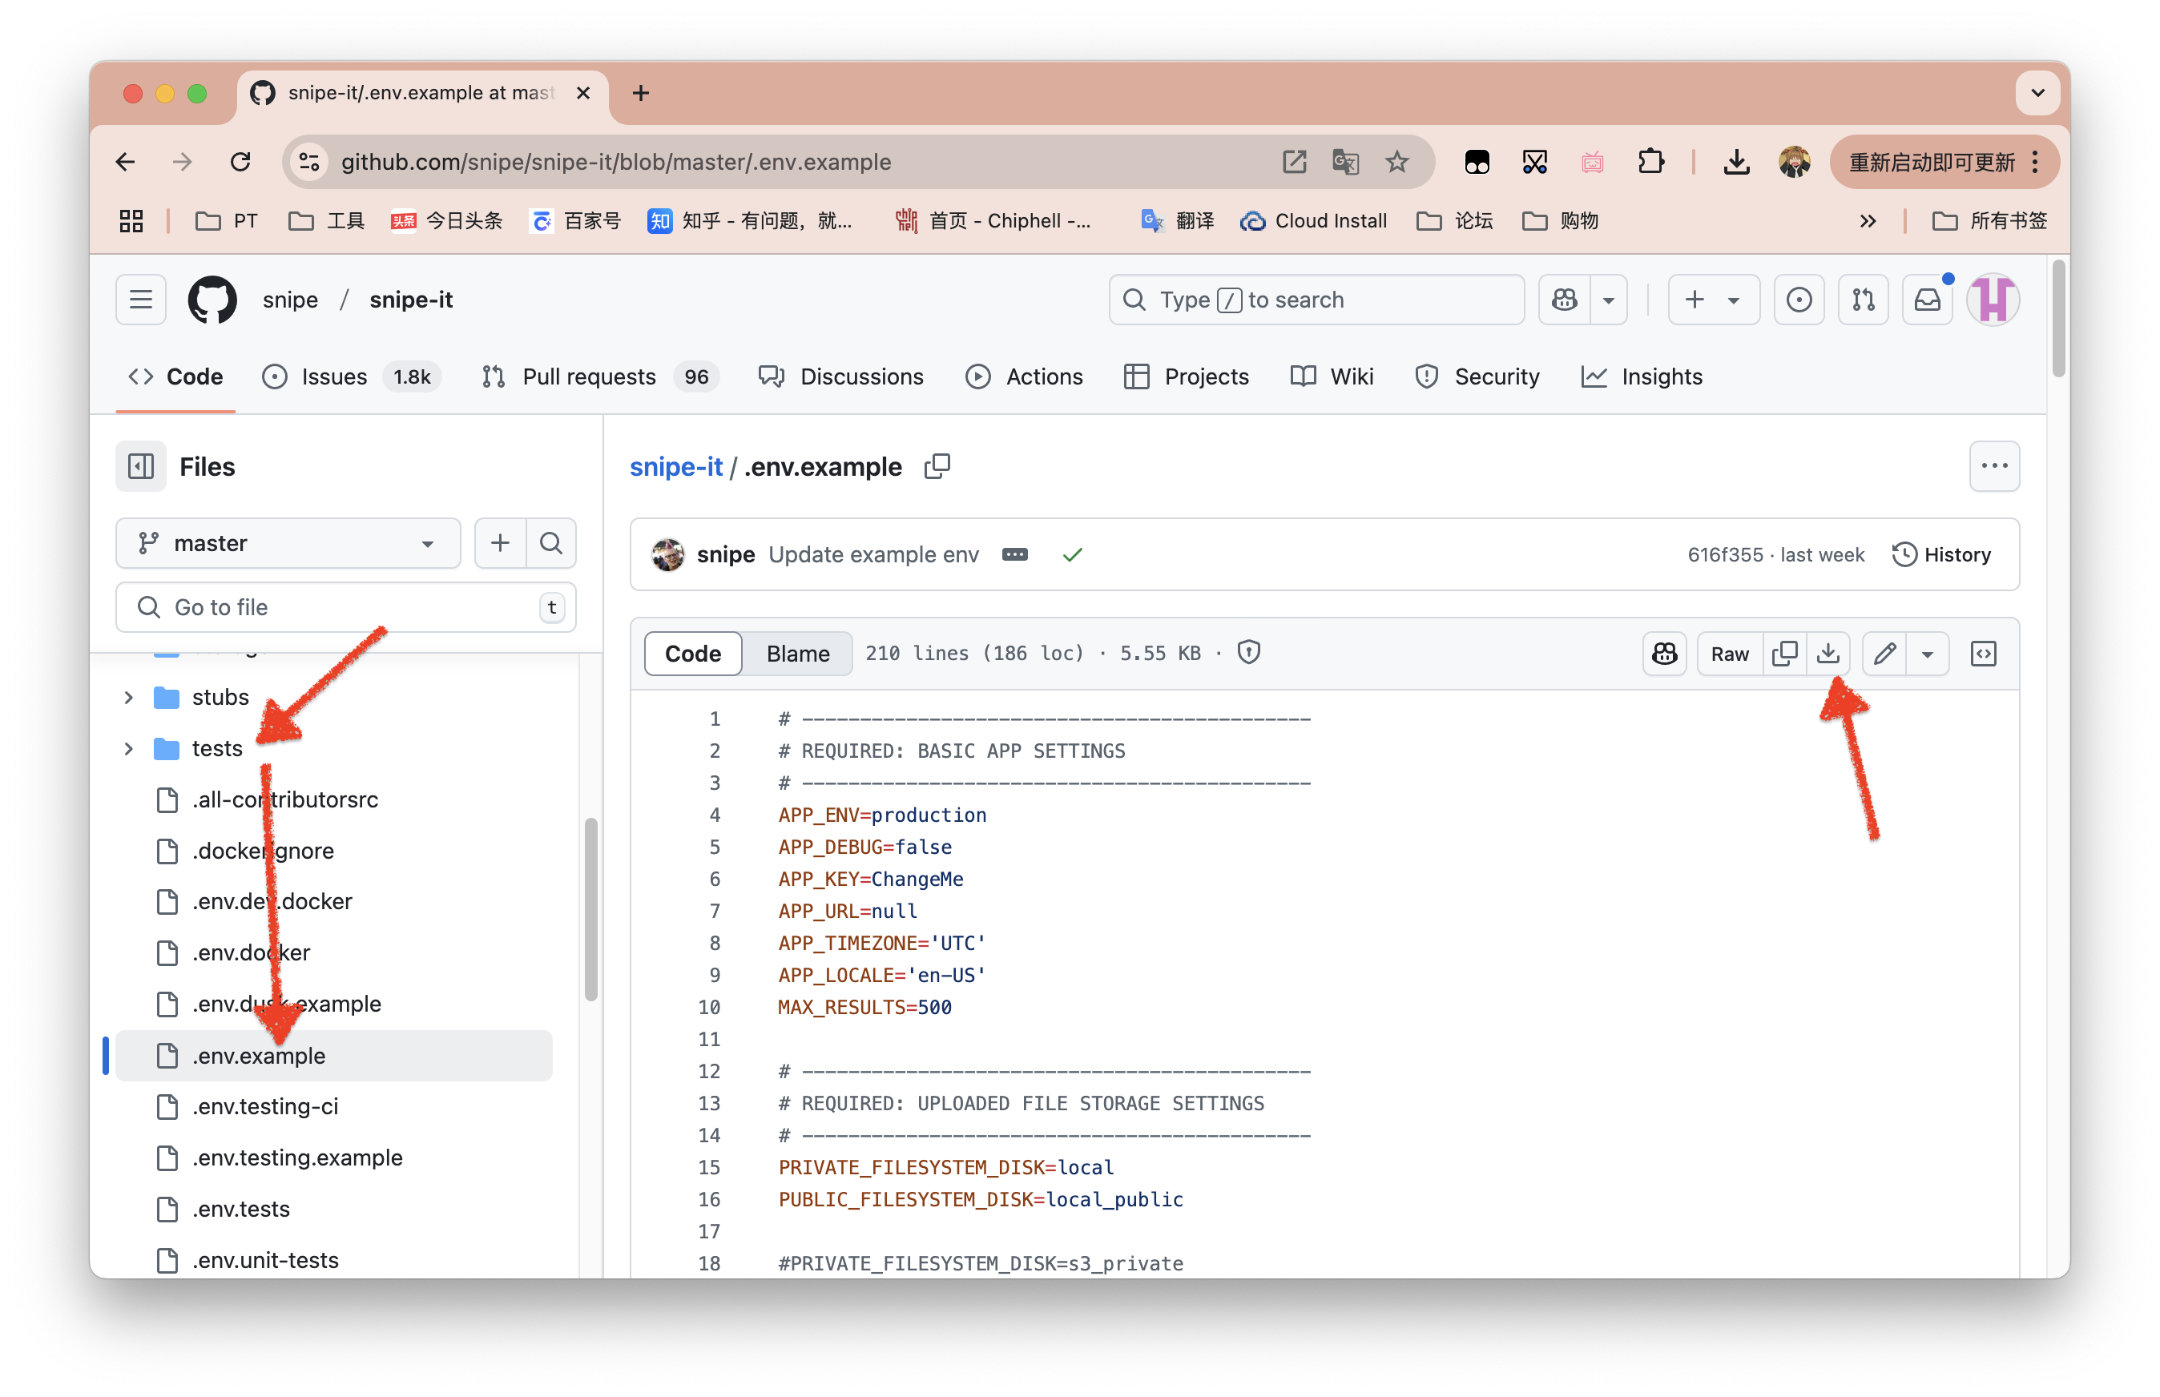Open the Pull requests tab
The image size is (2160, 1397).
(x=599, y=376)
